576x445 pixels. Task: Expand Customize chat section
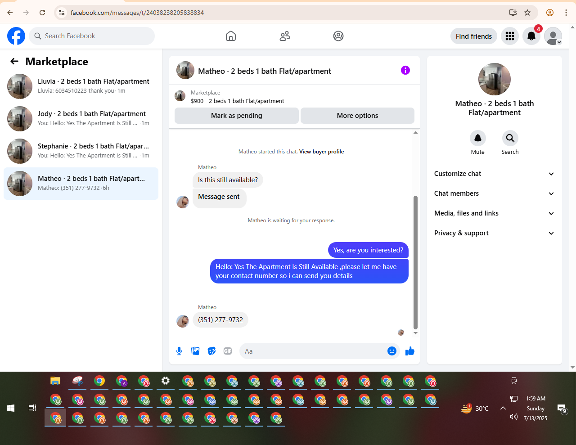494,174
